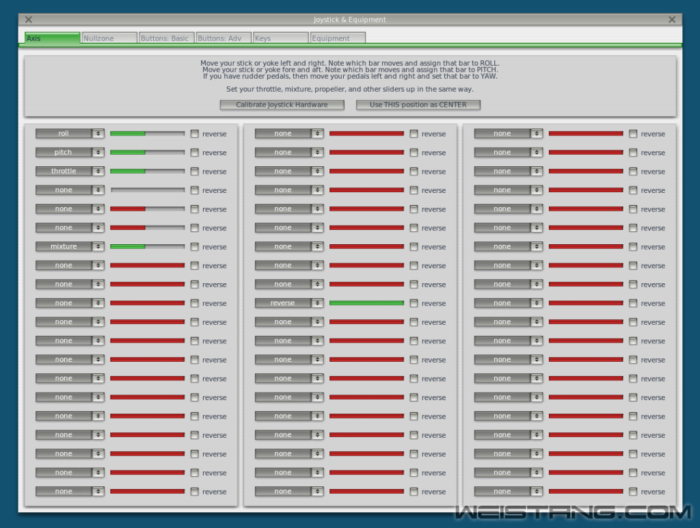Click the Calibrate Joystick Hardware button
The height and width of the screenshot is (528, 700).
click(x=282, y=105)
